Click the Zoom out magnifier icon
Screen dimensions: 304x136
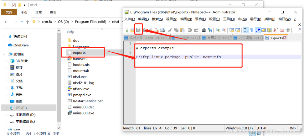[x=224, y=30]
